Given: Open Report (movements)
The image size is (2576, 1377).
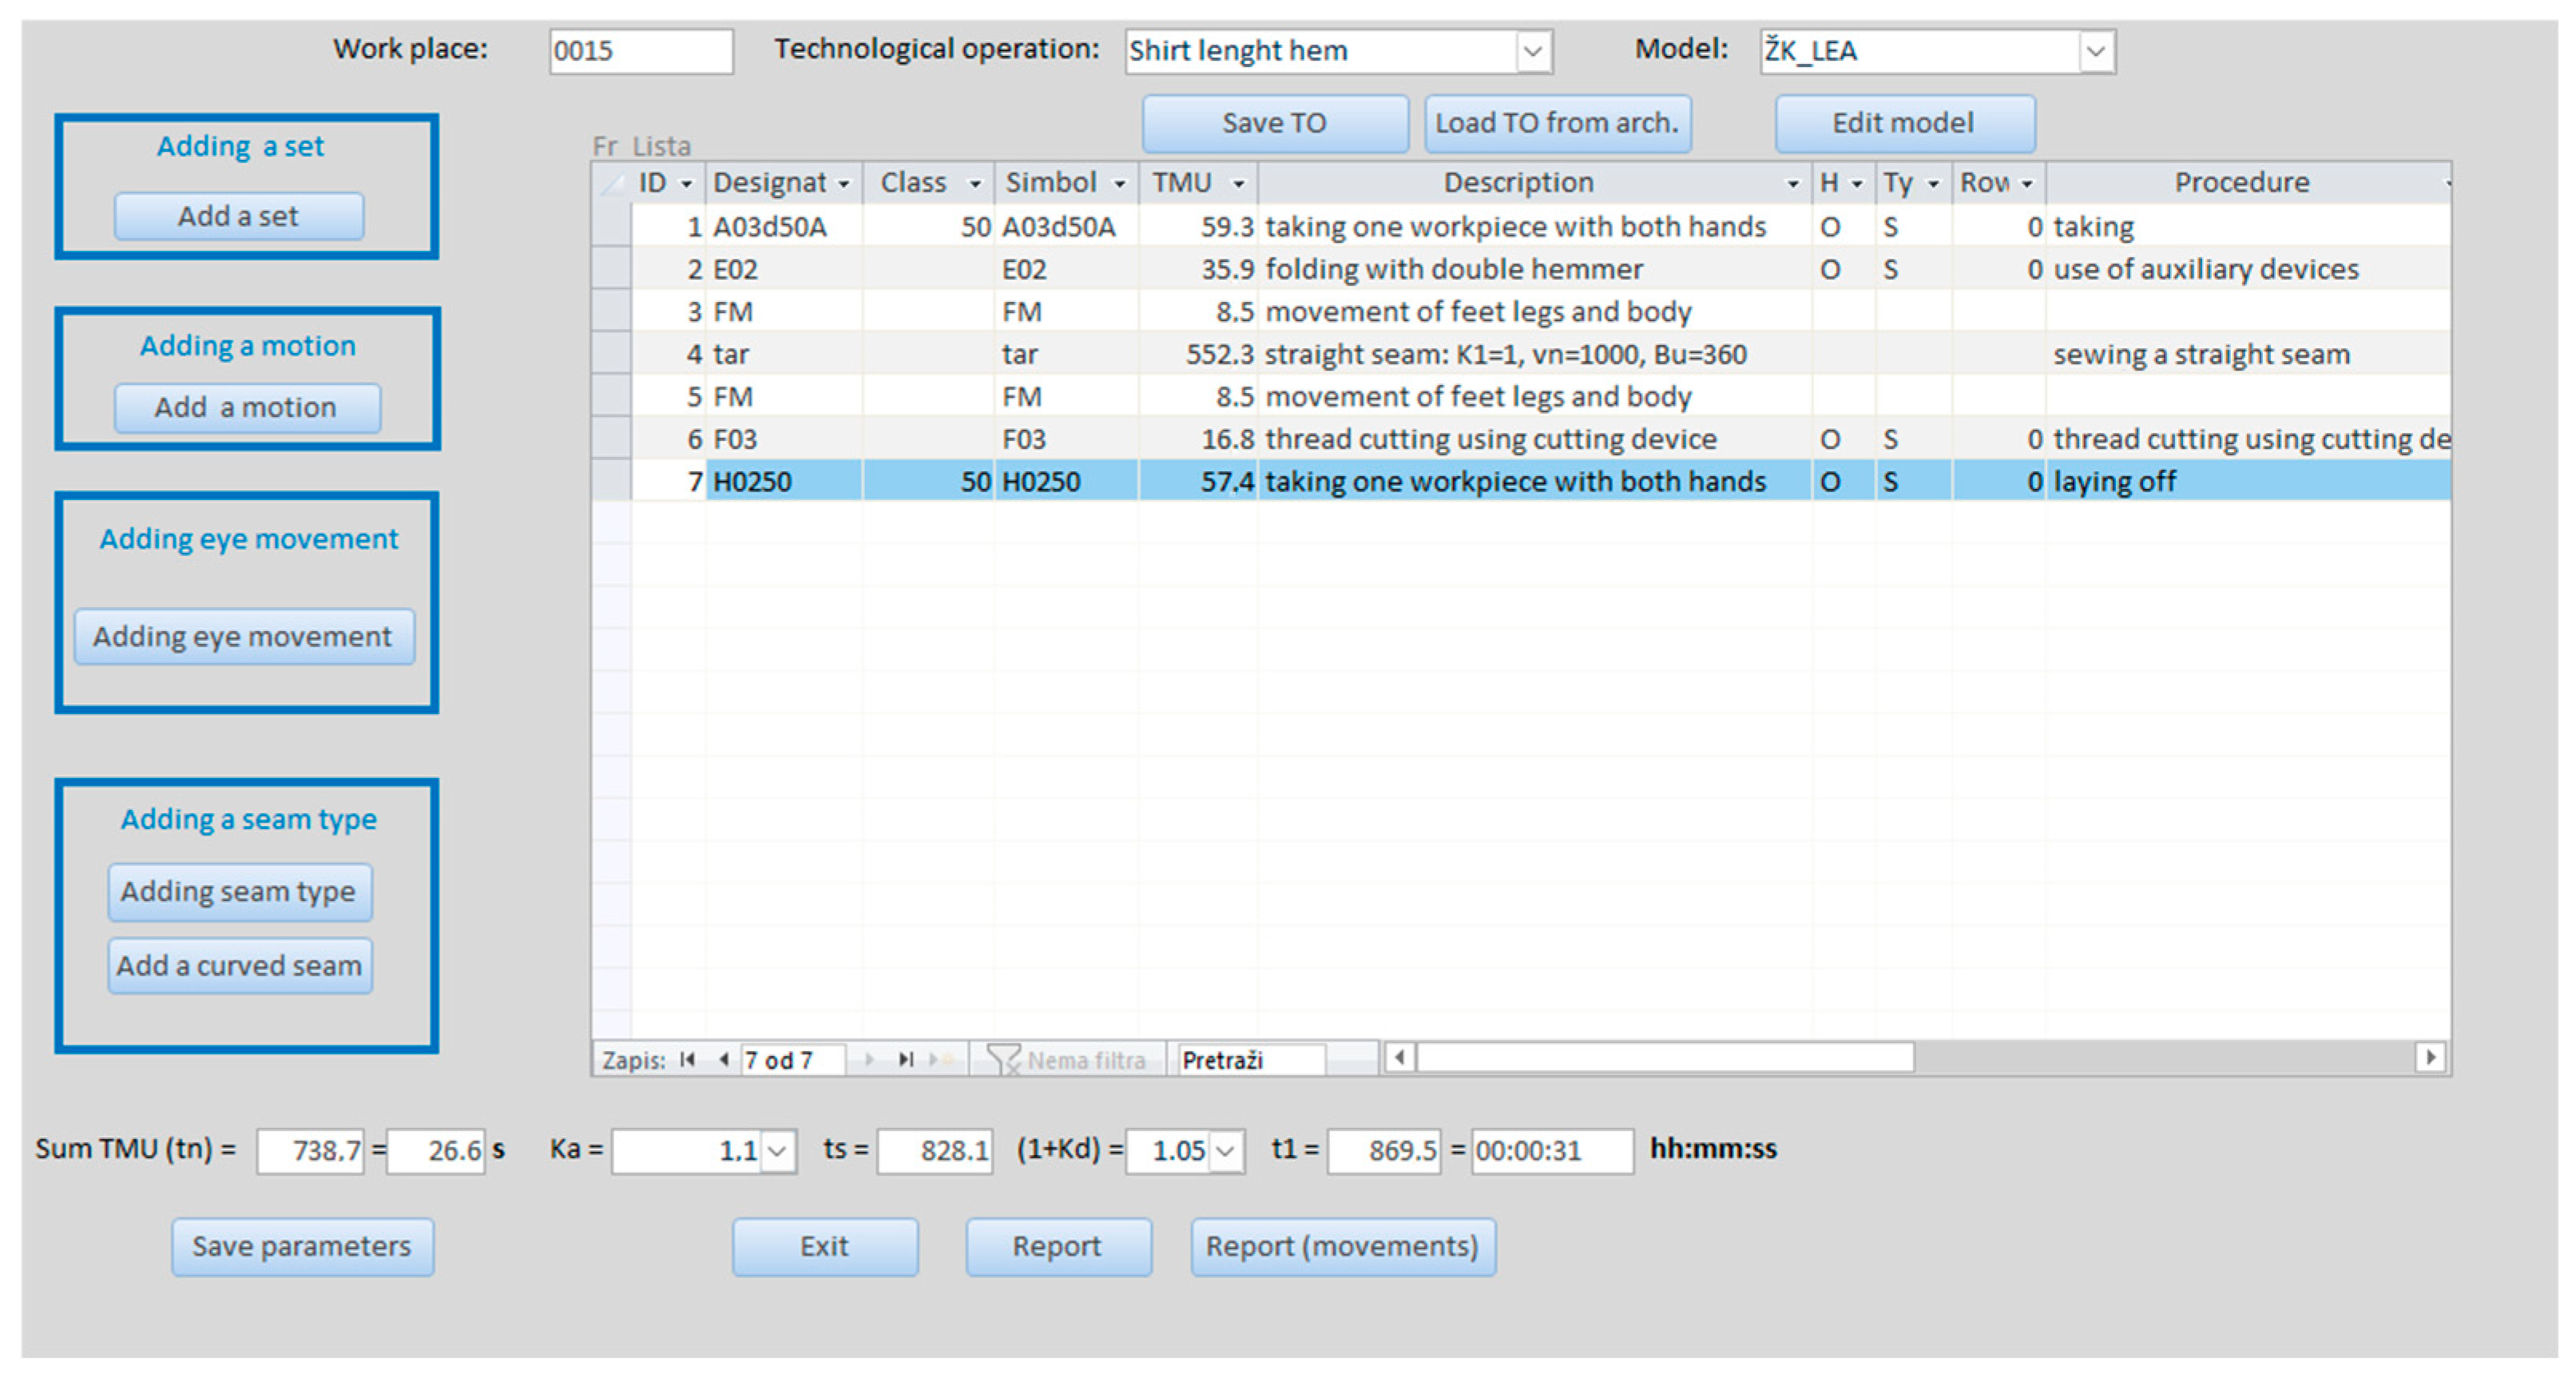Looking at the screenshot, I should [1342, 1246].
